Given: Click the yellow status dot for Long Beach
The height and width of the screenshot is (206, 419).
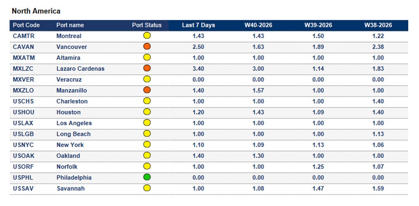Looking at the screenshot, I should [147, 133].
